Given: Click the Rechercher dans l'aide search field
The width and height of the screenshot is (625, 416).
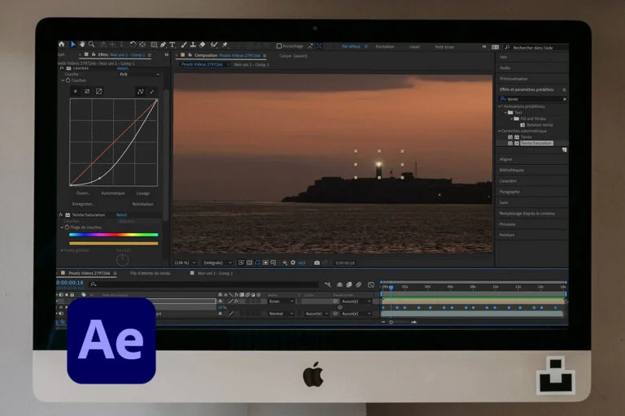Looking at the screenshot, I should pyautogui.click(x=536, y=48).
